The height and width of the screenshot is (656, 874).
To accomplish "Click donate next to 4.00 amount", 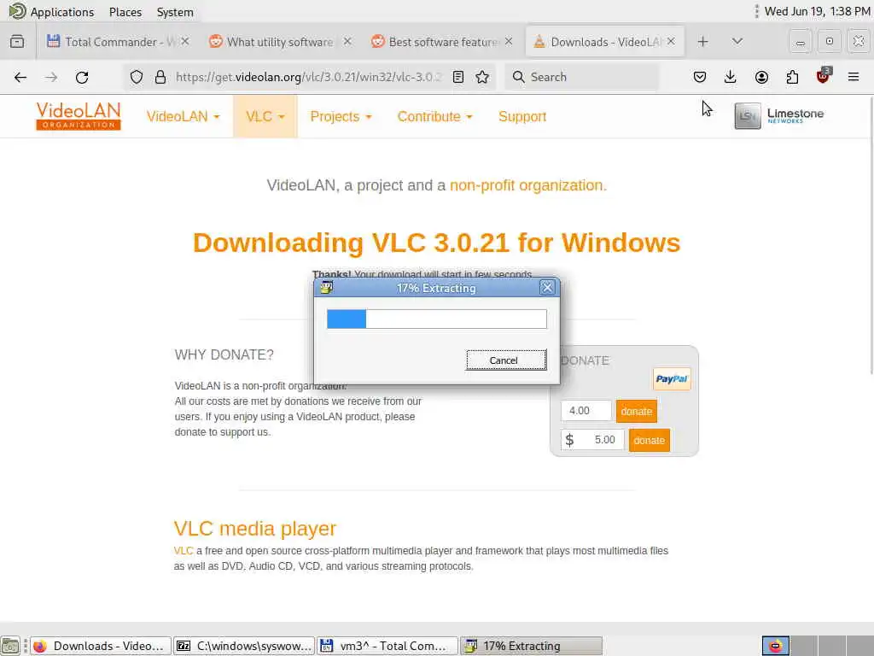I will click(637, 411).
